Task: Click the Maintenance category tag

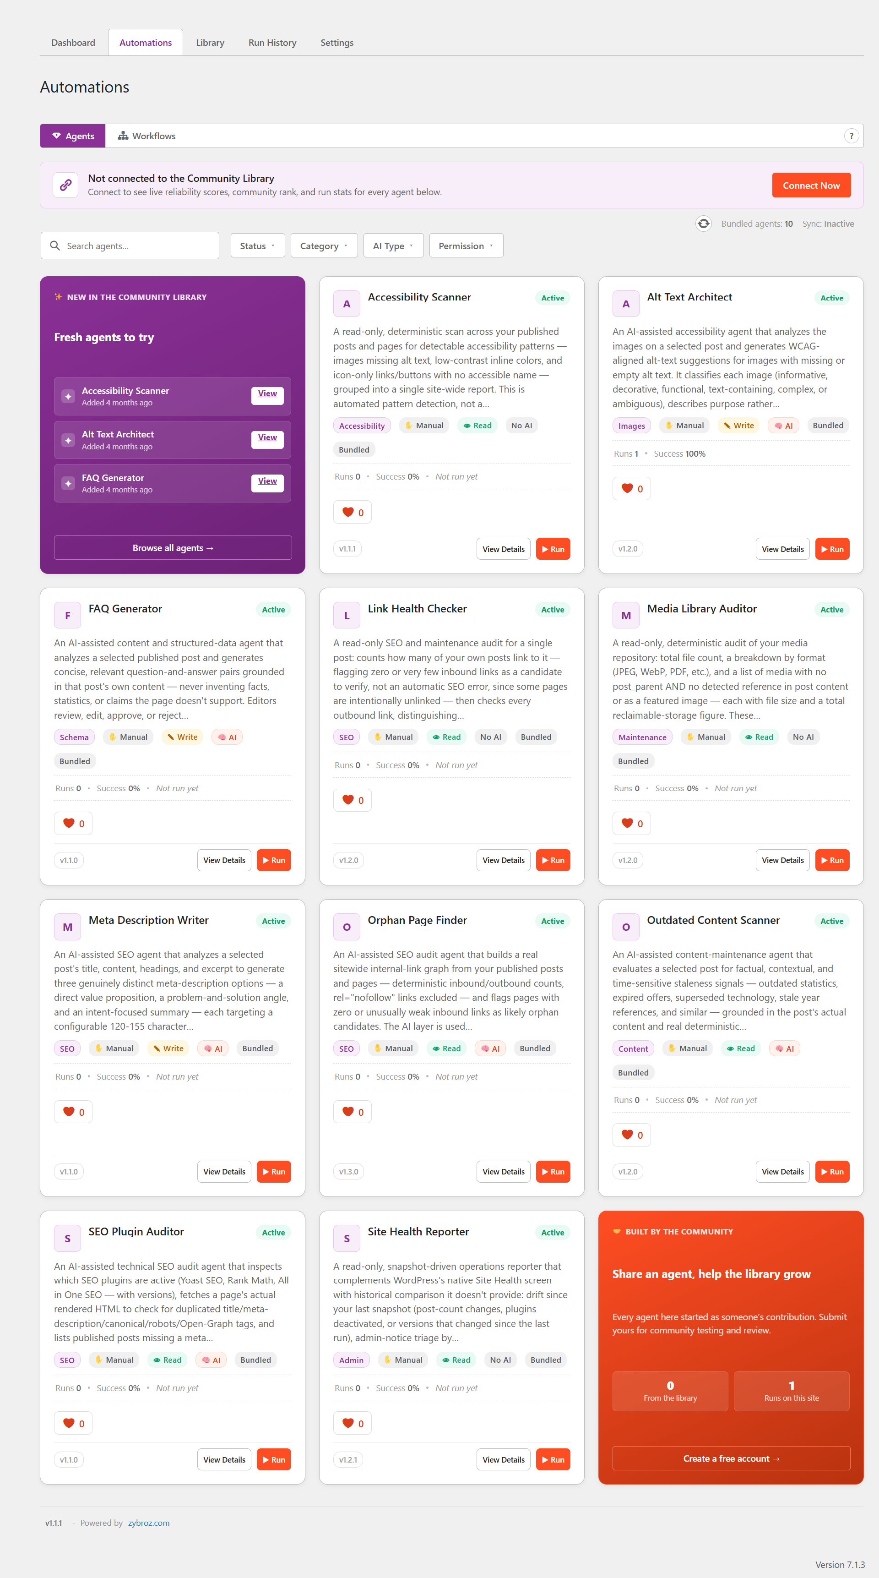Action: tap(642, 737)
